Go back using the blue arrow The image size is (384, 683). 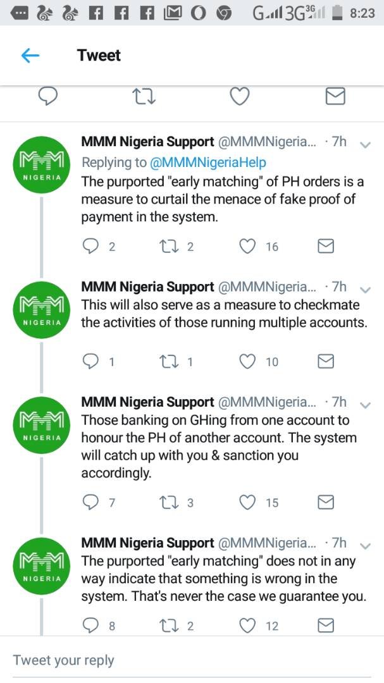30,56
